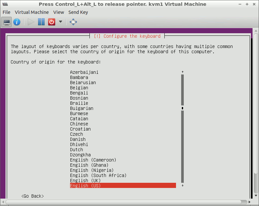Pick Belgian keyboard origin
The height and width of the screenshot is (206, 259).
click(79, 88)
